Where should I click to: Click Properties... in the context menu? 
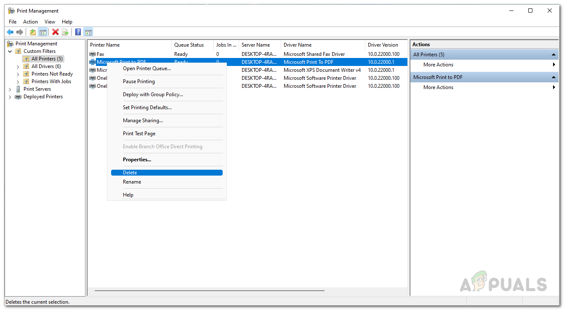(137, 160)
